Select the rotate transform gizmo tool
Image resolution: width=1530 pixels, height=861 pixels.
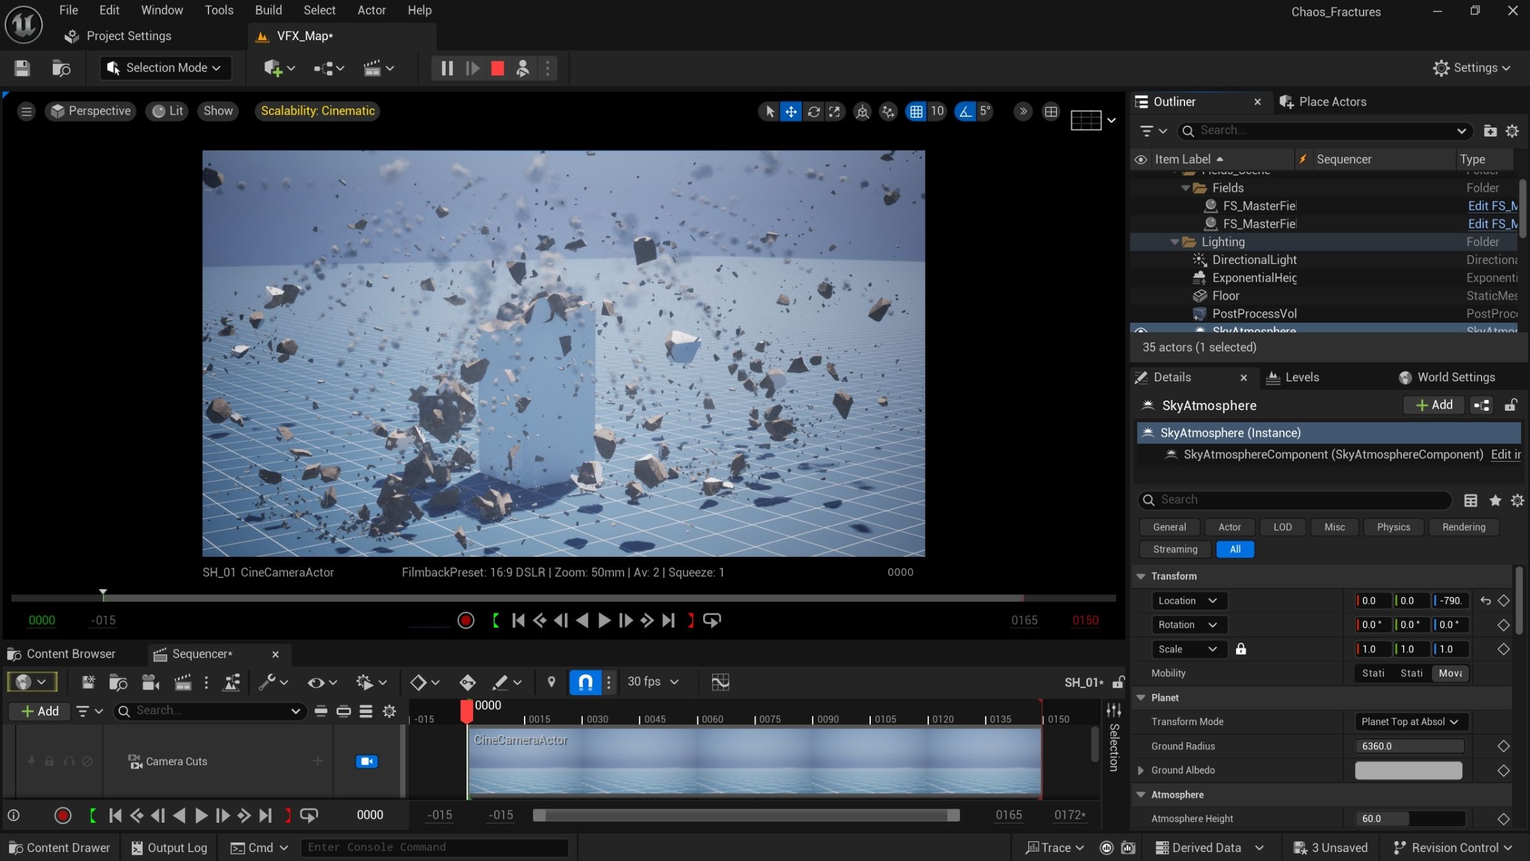point(813,112)
